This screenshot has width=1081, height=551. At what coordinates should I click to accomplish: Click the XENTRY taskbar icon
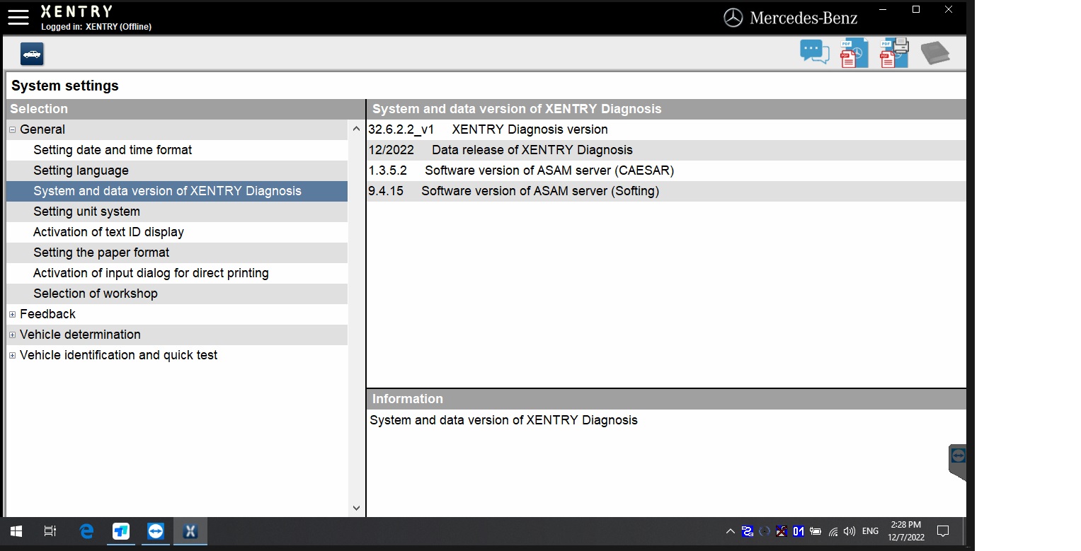point(190,531)
